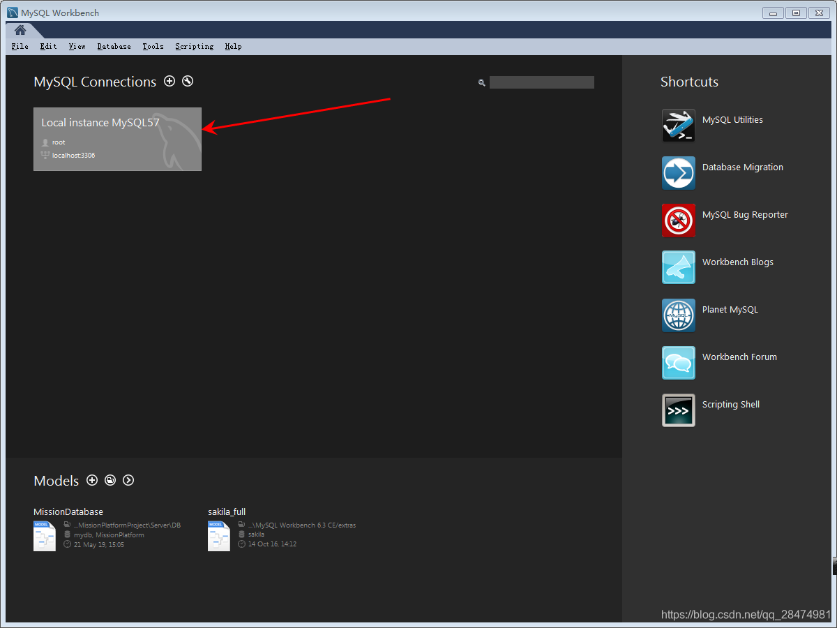Image resolution: width=837 pixels, height=628 pixels.
Task: Click the Scripting Shell label
Action: pos(731,405)
